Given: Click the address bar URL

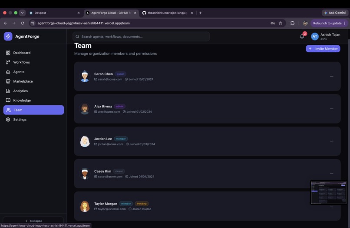Looking at the screenshot, I should [83, 23].
